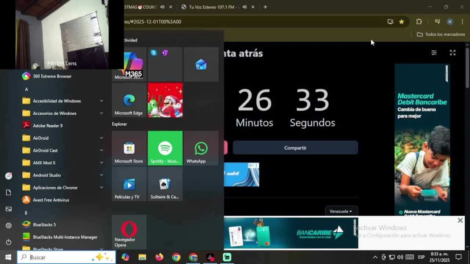The image size is (470, 264).
Task: Show hidden system tray icons
Action: [375, 257]
